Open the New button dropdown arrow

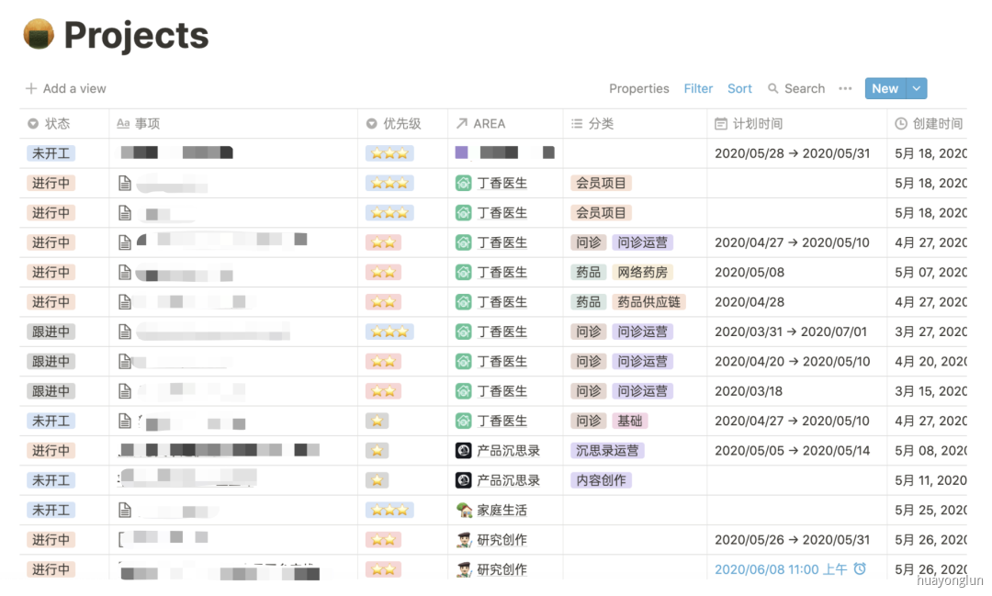(x=917, y=88)
